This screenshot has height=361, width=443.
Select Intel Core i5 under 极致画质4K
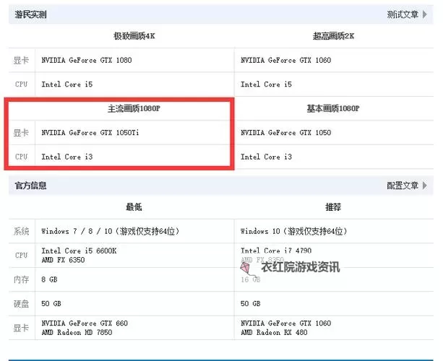(x=67, y=84)
